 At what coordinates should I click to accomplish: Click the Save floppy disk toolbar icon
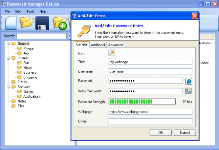click(x=42, y=23)
